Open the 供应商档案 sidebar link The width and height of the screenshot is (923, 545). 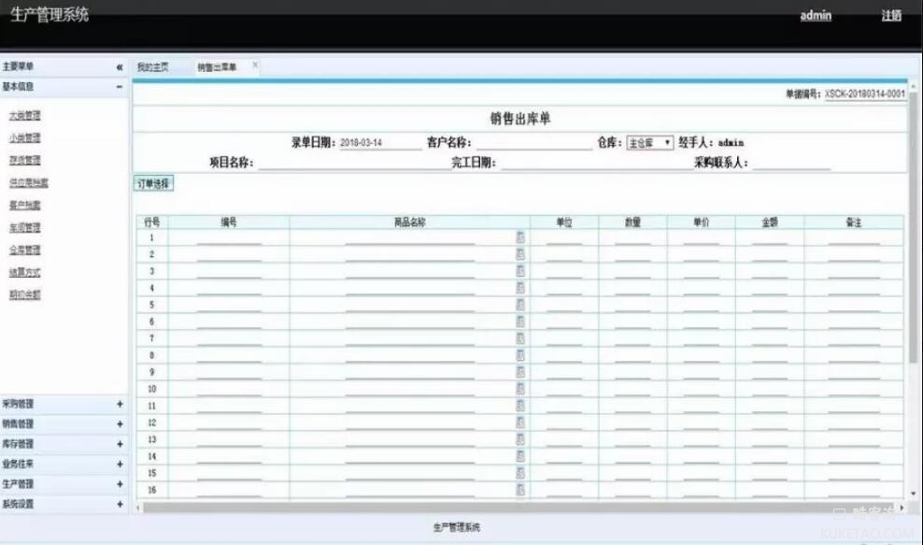[29, 182]
